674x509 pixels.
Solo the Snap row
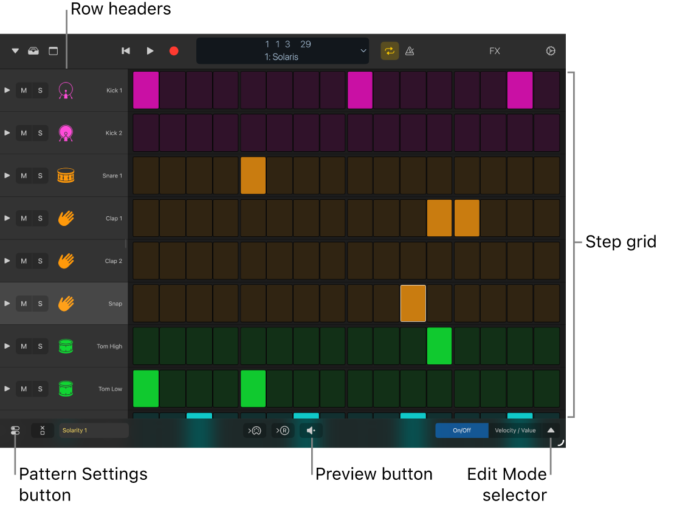40,303
